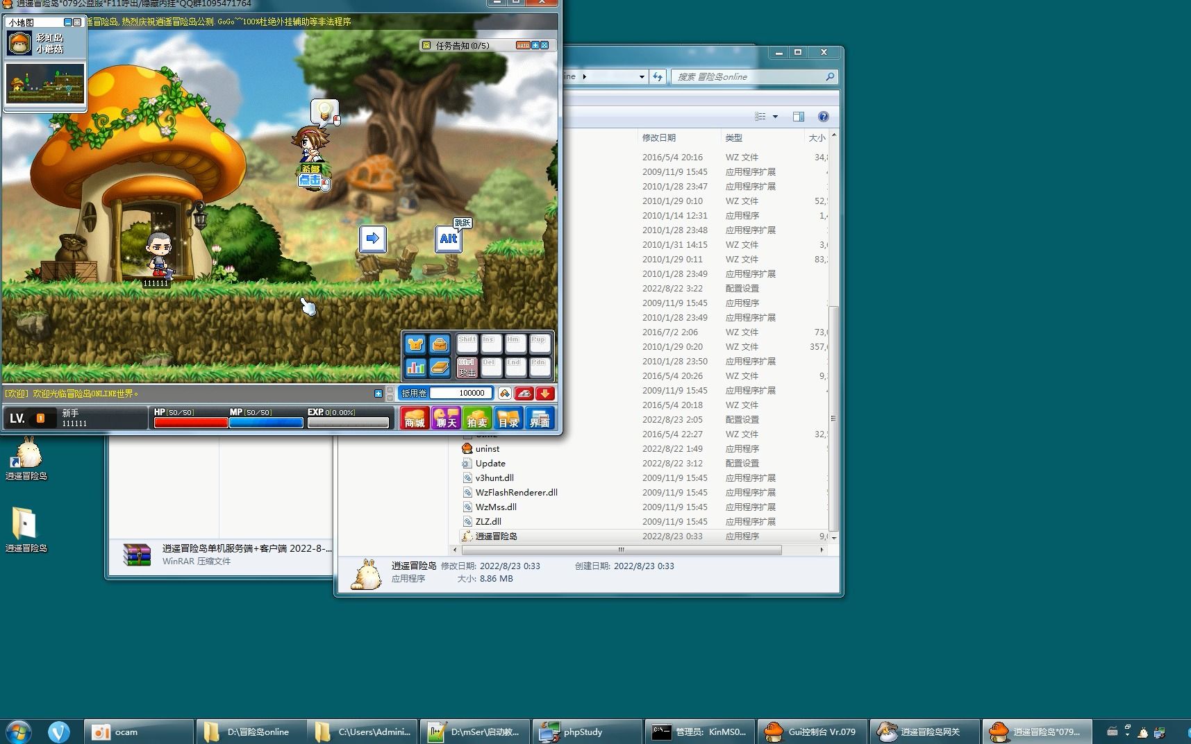Click the Del quick slot key
1191x744 pixels.
click(x=491, y=368)
